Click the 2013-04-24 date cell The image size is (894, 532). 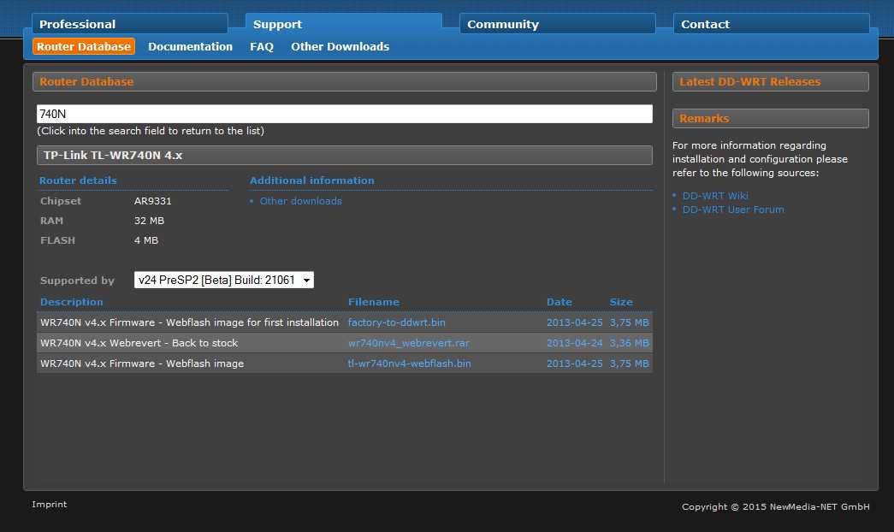coord(575,343)
